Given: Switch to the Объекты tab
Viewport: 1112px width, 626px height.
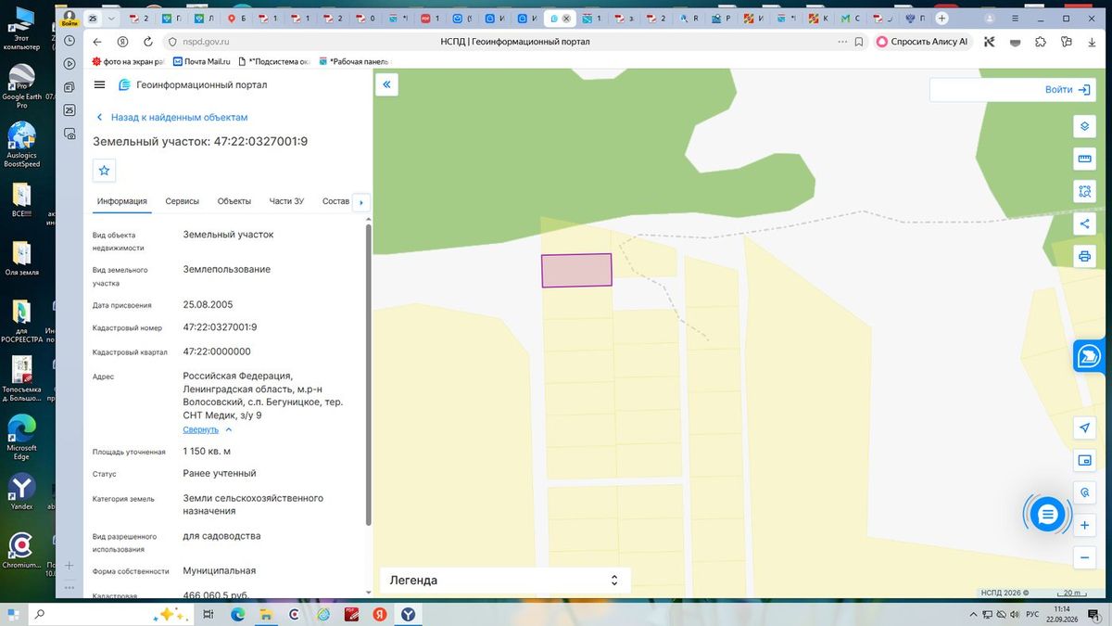Looking at the screenshot, I should pos(234,201).
